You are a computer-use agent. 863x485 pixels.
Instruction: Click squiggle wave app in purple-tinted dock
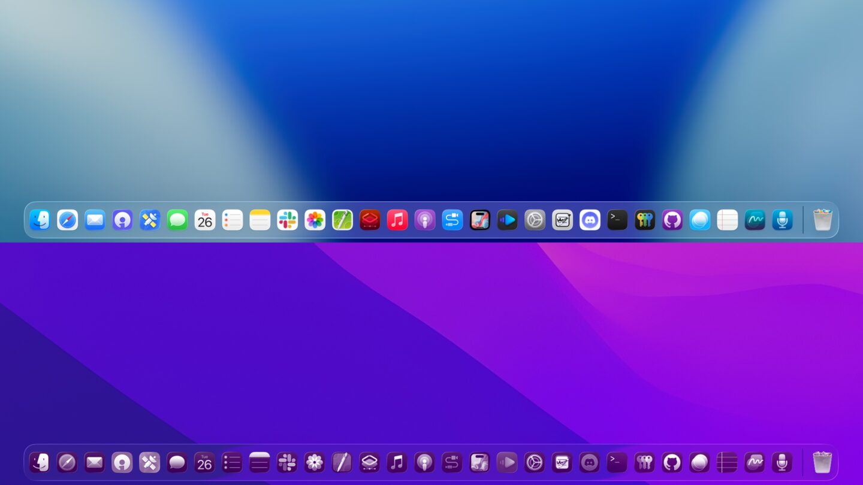point(755,462)
